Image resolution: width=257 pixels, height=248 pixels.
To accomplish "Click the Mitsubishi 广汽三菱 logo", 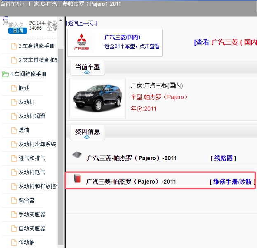I will tap(82, 42).
